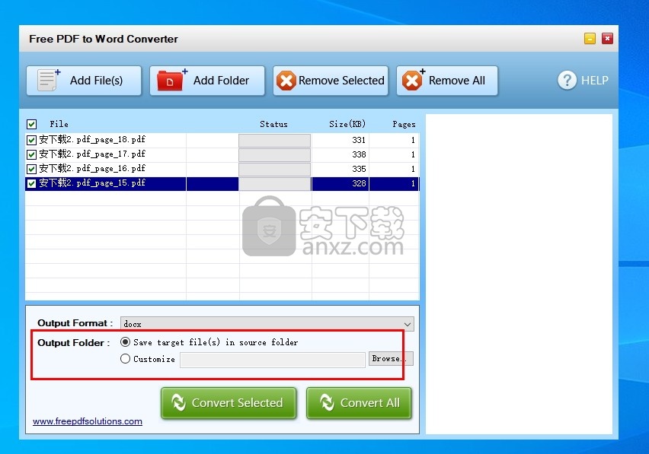The height and width of the screenshot is (454, 649).
Task: Click the Browse button
Action: (391, 359)
